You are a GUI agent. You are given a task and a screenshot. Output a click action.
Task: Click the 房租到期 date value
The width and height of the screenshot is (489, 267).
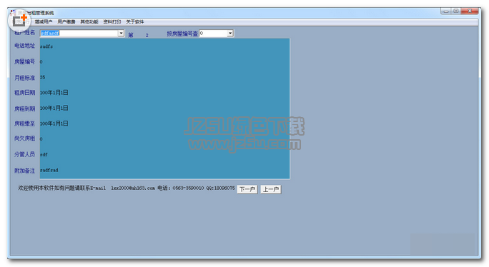coord(54,108)
